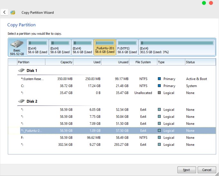
Task: Choose the 302.5 GB Ext4 partition block
Action: coord(176,47)
